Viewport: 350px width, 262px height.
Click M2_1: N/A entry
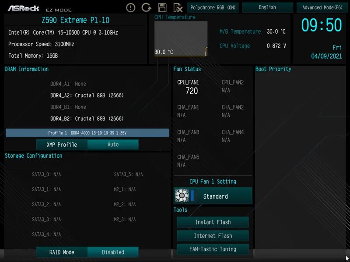point(125,190)
